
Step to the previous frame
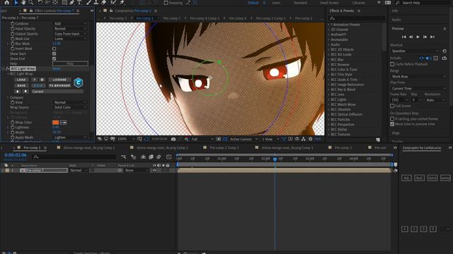click(x=411, y=37)
